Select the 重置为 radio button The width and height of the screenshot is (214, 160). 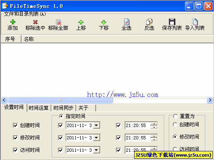pos(175,116)
